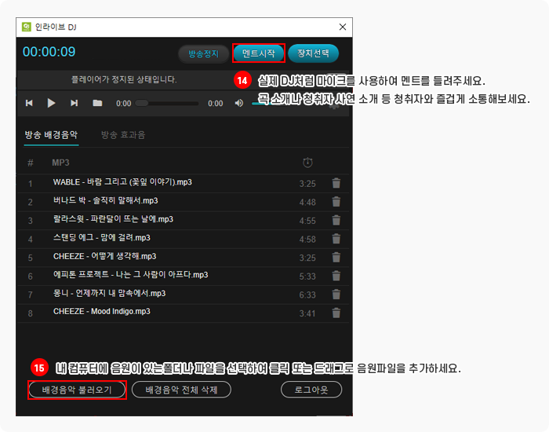Delete 몽니 - 언제까지 내 맘속에서 track
The image size is (549, 432).
[x=336, y=295]
